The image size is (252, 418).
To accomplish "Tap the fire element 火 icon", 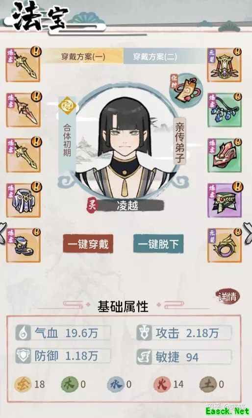I will tap(162, 384).
